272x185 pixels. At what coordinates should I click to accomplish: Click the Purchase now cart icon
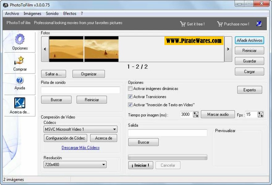point(220,24)
